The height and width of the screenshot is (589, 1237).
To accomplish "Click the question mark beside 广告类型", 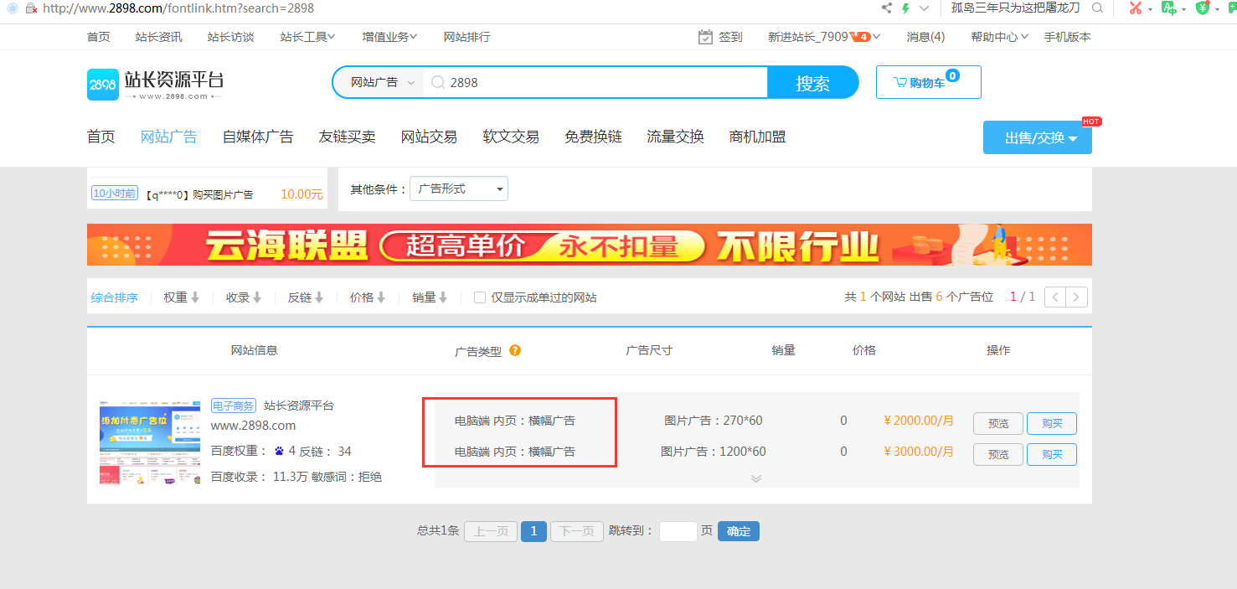I will tap(515, 350).
